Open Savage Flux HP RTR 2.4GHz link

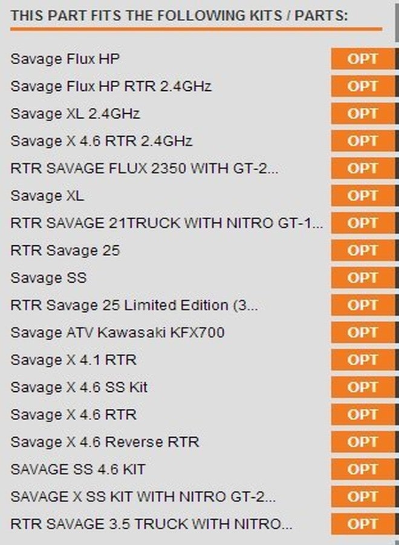pos(111,87)
